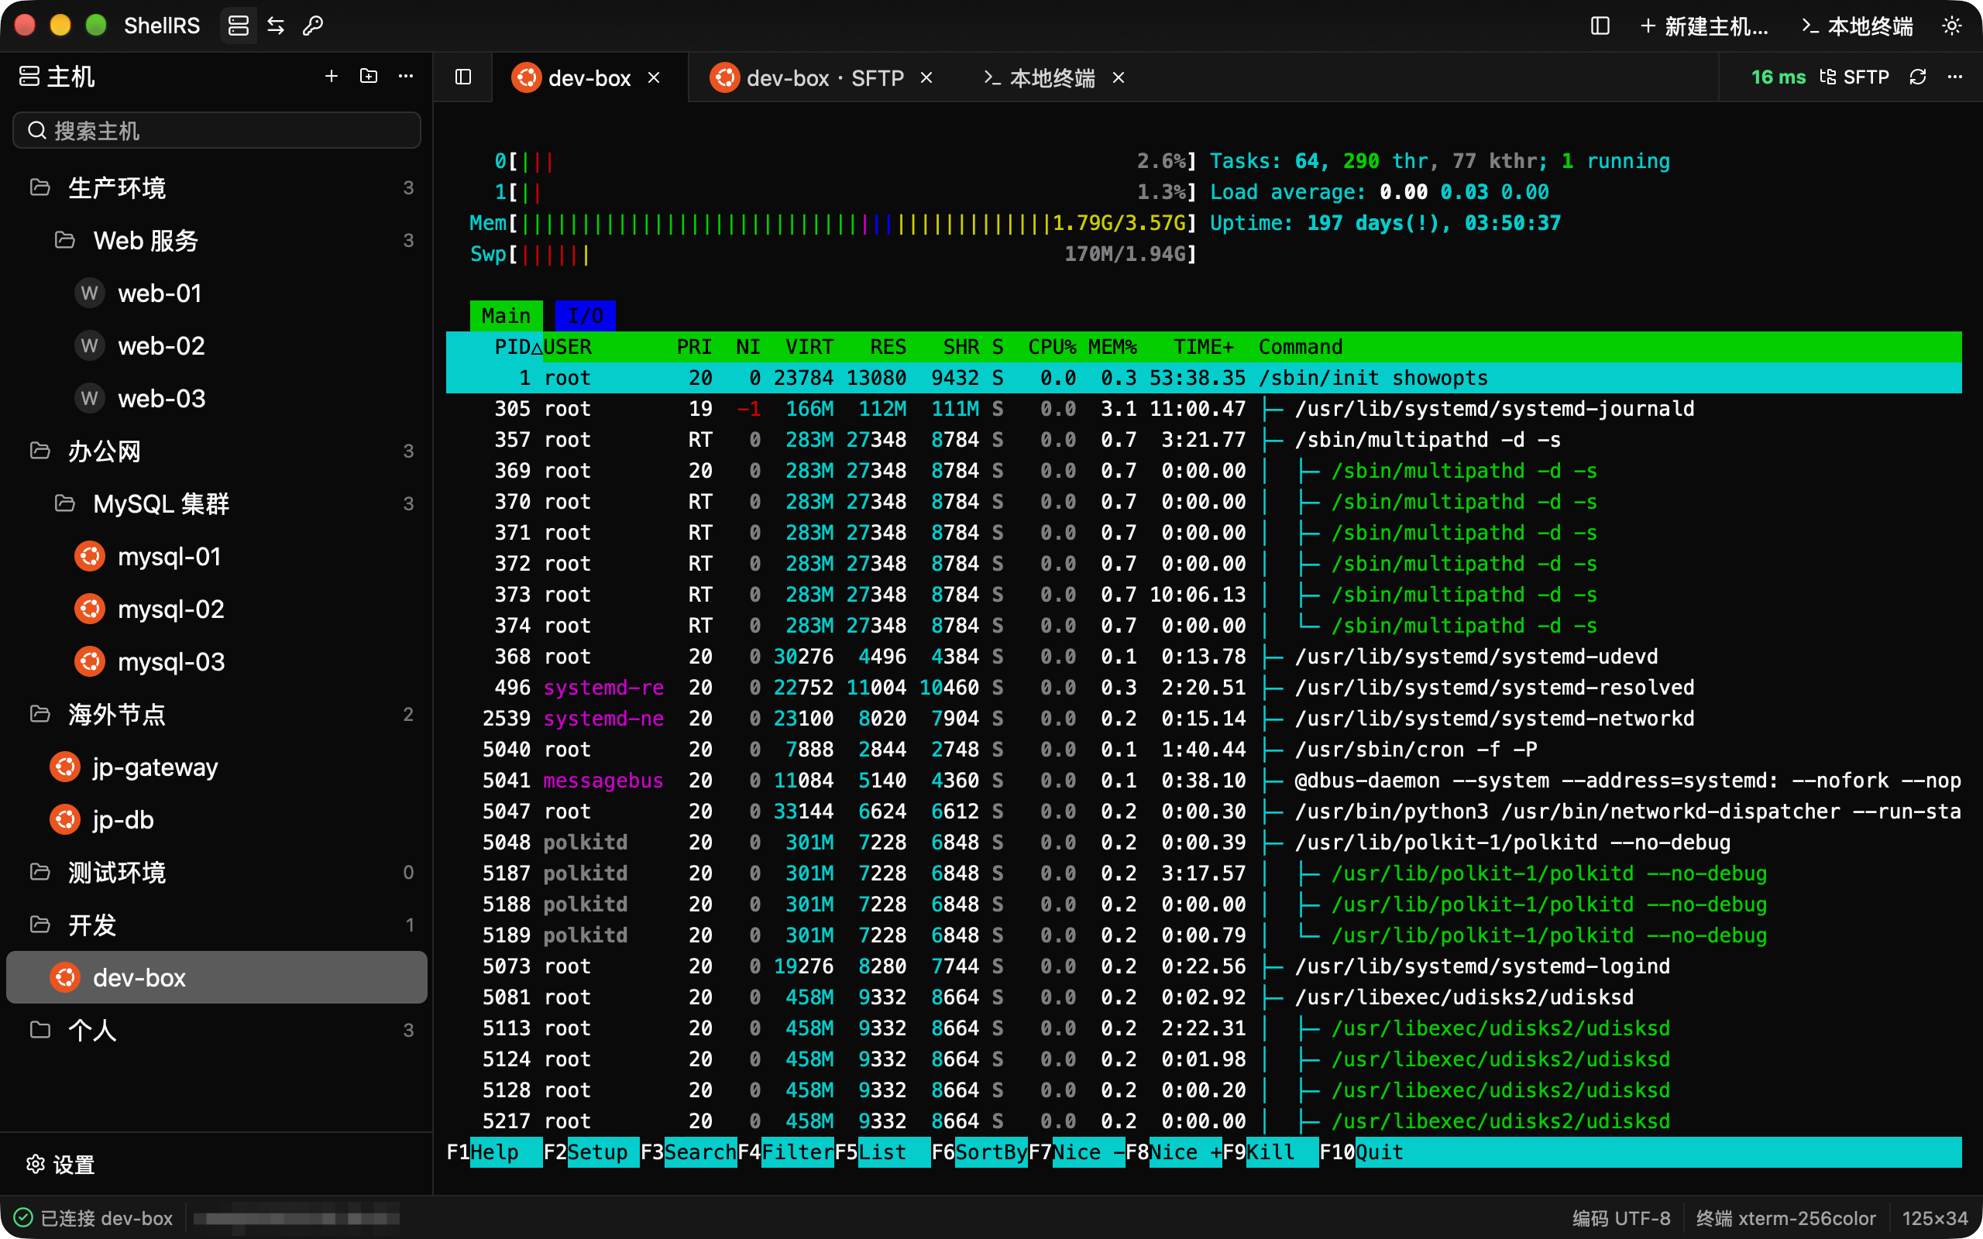Screen dimensions: 1983x1239
Task: Expand the 测试环境 folder
Action: [217, 872]
